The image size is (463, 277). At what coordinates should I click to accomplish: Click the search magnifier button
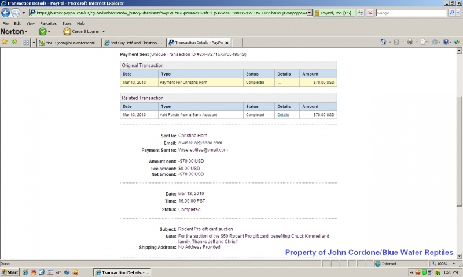tap(451, 13)
